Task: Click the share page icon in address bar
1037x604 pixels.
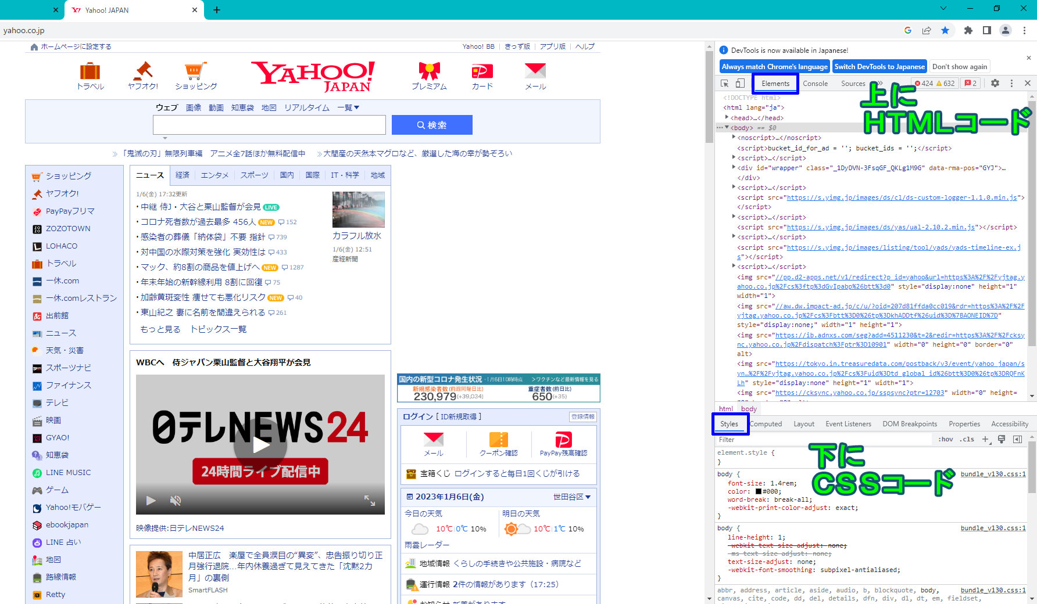Action: click(x=927, y=30)
